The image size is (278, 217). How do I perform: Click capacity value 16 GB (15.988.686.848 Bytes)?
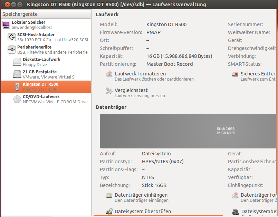click(x=179, y=56)
